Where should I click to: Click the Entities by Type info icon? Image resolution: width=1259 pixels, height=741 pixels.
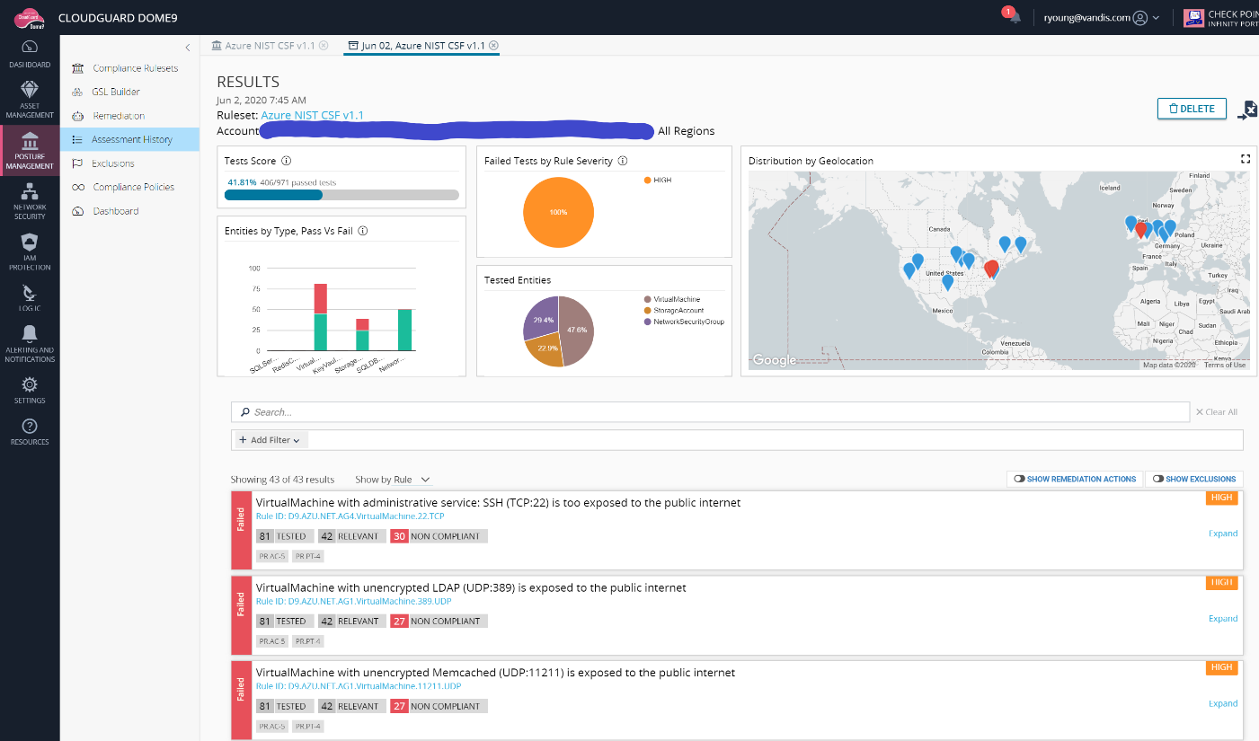coord(363,231)
